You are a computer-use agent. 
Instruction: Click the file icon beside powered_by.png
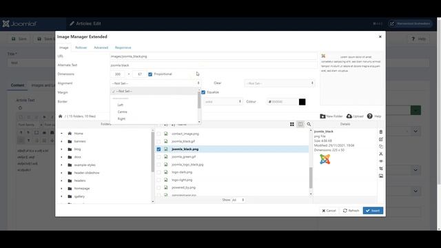(x=166, y=187)
